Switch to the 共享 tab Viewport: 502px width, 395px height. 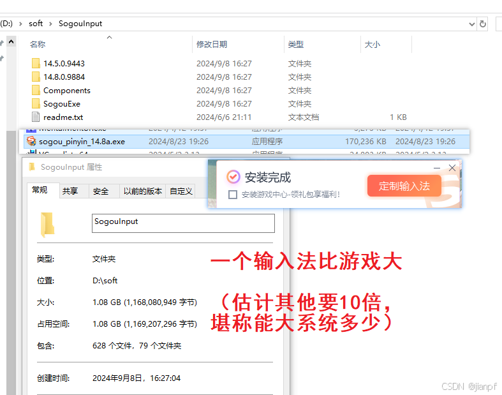73,191
